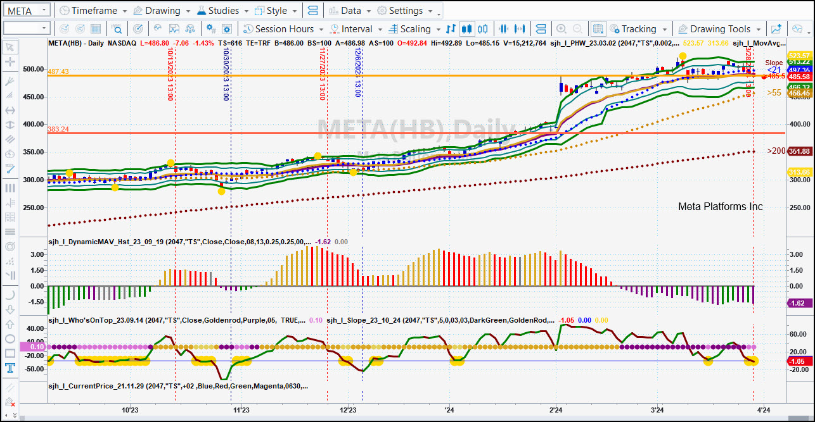Click the 485.58 red current price label
Image resolution: width=815 pixels, height=422 pixels.
[x=800, y=77]
